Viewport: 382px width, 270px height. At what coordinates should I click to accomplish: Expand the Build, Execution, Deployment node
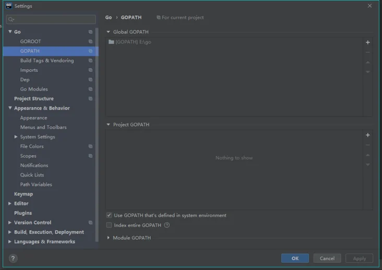pos(10,232)
